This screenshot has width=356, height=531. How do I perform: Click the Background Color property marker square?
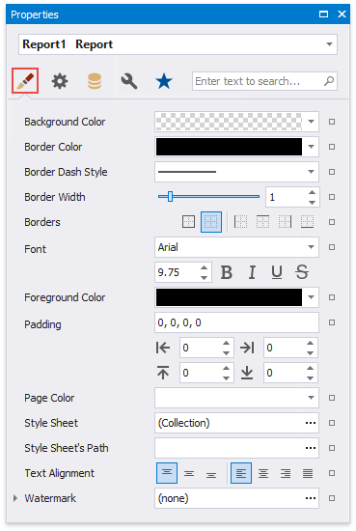pos(332,122)
